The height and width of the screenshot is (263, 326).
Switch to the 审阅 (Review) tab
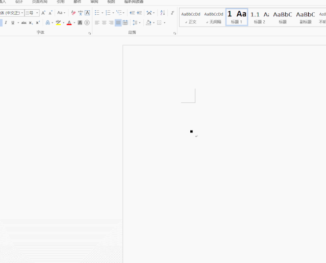(94, 2)
